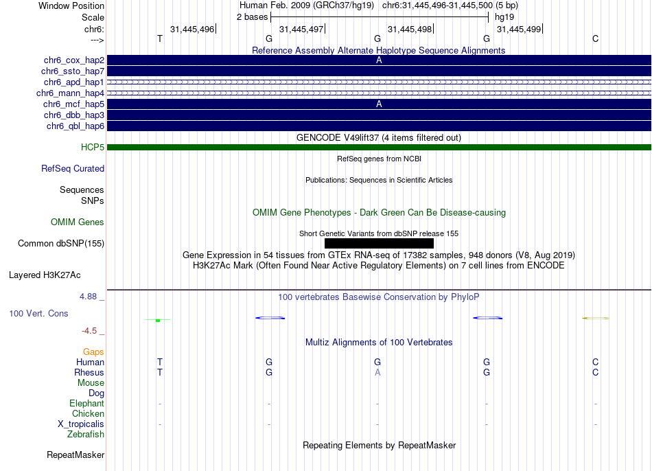The image size is (652, 471).
Task: Click the green PhyloP conservation marker
Action: (158, 320)
